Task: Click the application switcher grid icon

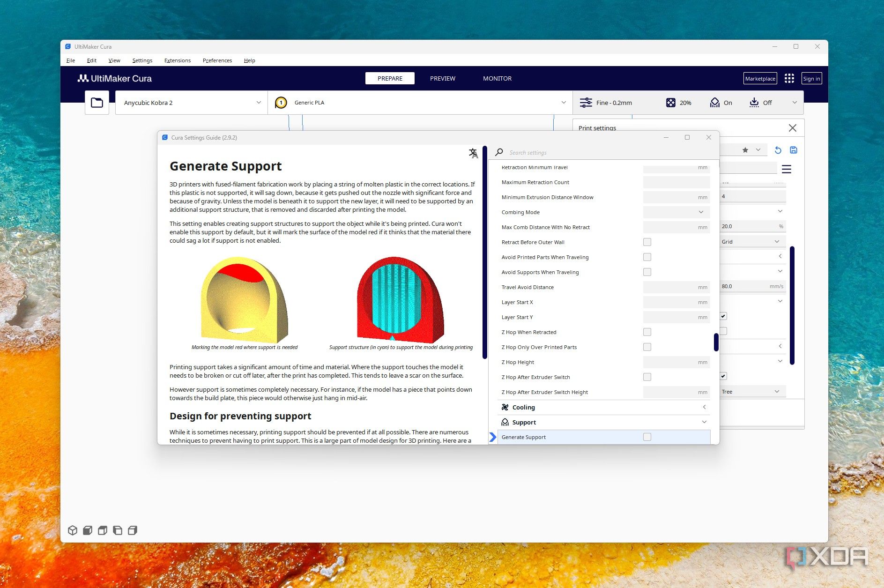Action: [789, 78]
